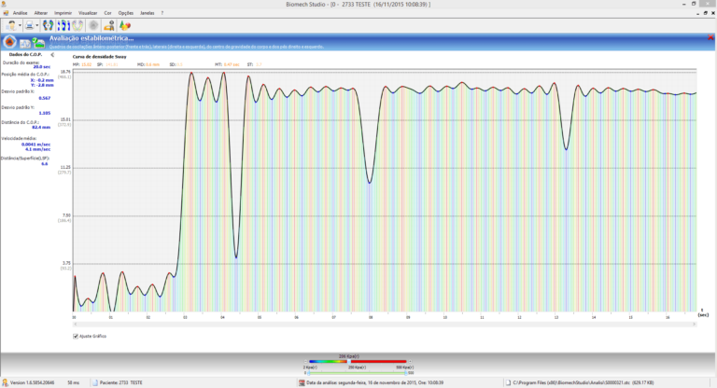Open the Análise menu

pyautogui.click(x=20, y=13)
